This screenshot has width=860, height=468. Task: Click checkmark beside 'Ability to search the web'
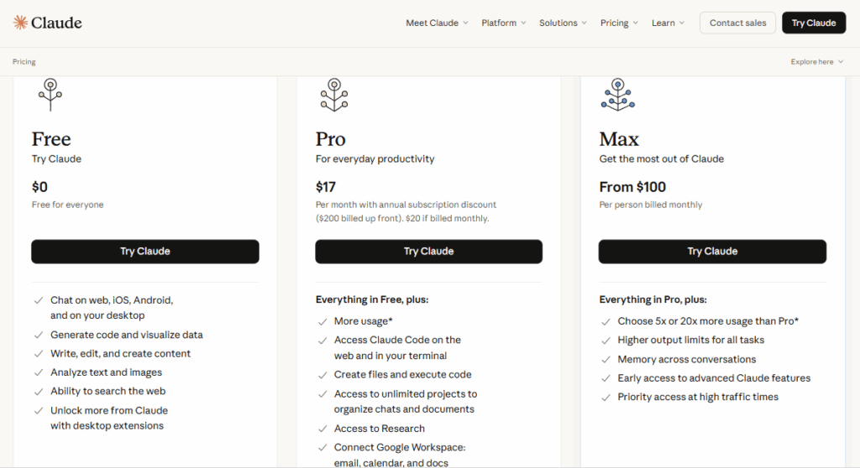tap(39, 392)
